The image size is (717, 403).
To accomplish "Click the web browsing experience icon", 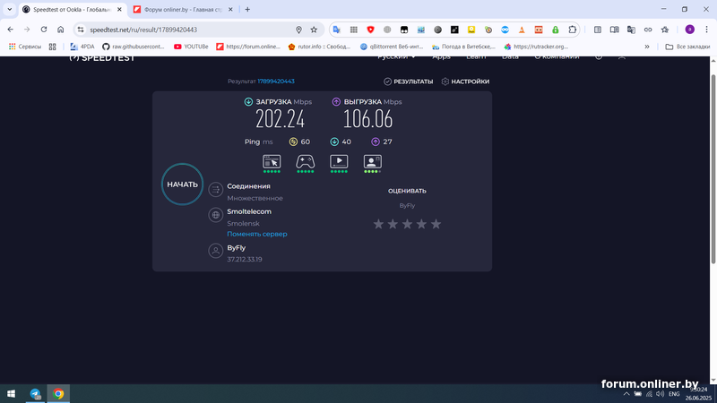I will point(272,161).
